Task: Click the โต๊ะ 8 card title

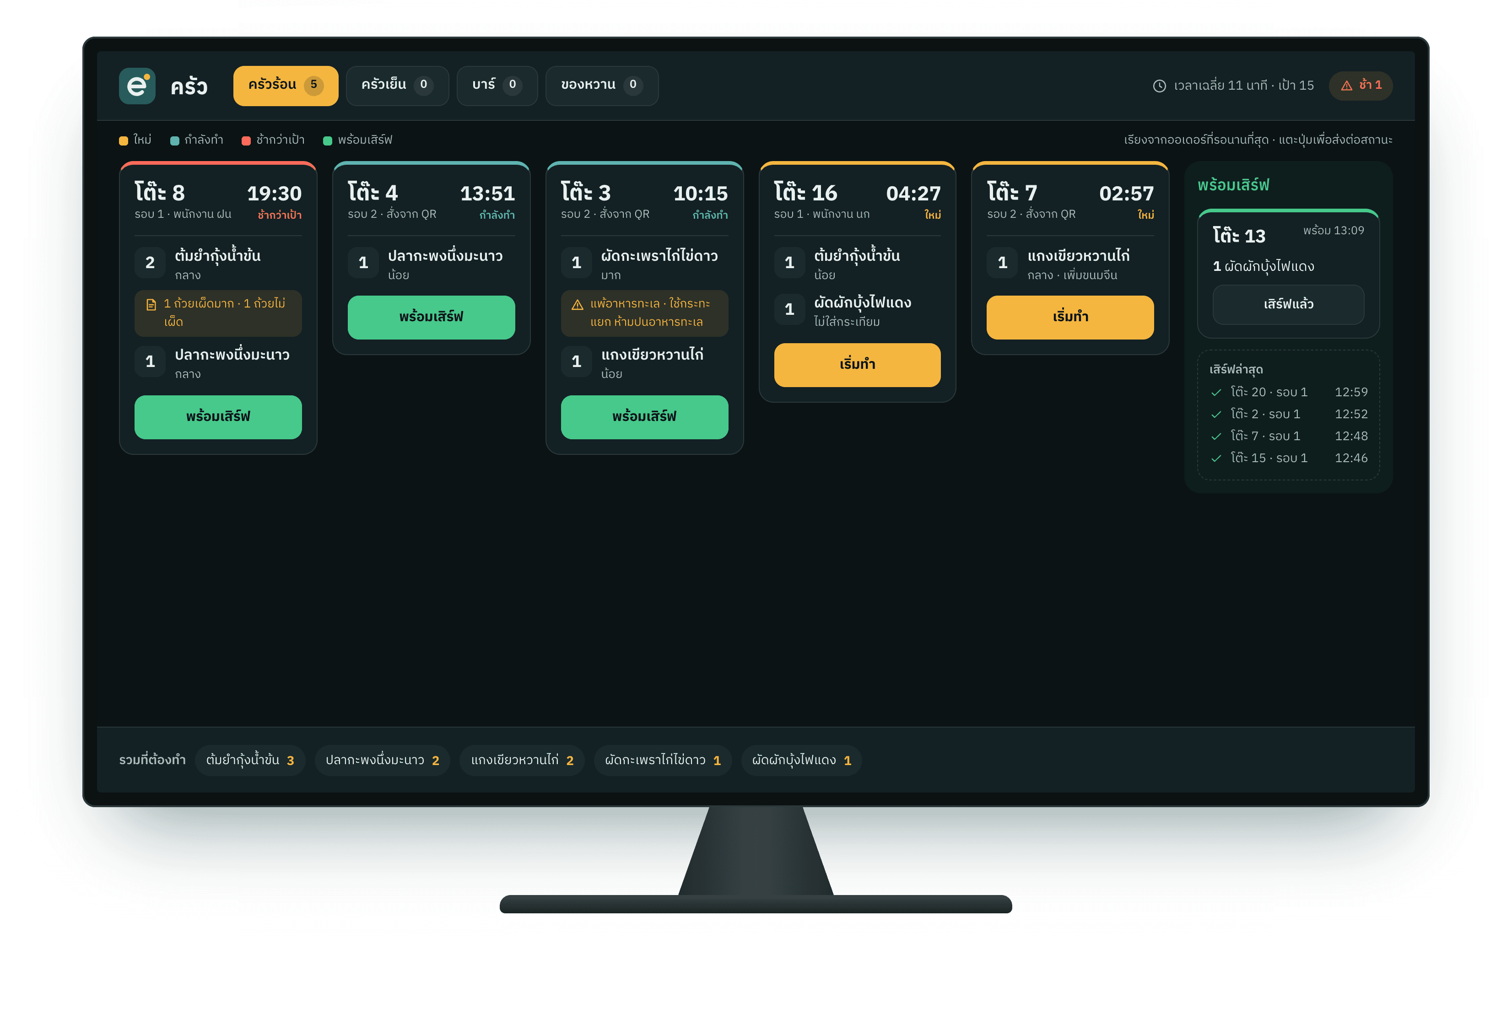Action: (160, 193)
